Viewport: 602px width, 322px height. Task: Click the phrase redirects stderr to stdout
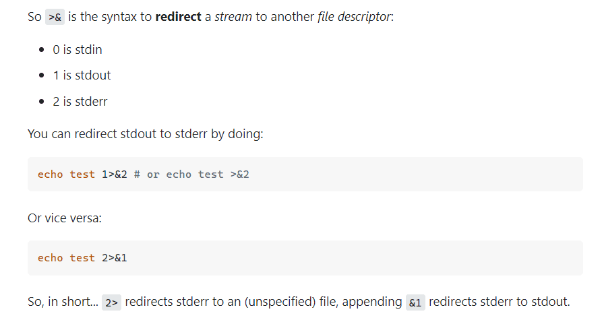pyautogui.click(x=499, y=302)
